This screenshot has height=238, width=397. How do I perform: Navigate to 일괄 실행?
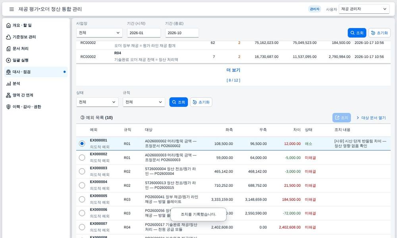click(x=36, y=60)
